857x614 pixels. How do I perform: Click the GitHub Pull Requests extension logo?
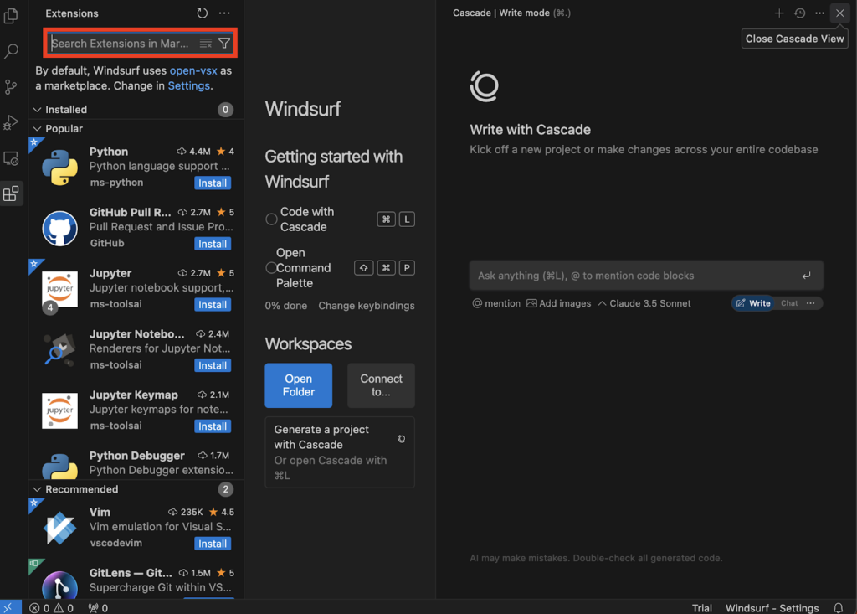tap(59, 228)
